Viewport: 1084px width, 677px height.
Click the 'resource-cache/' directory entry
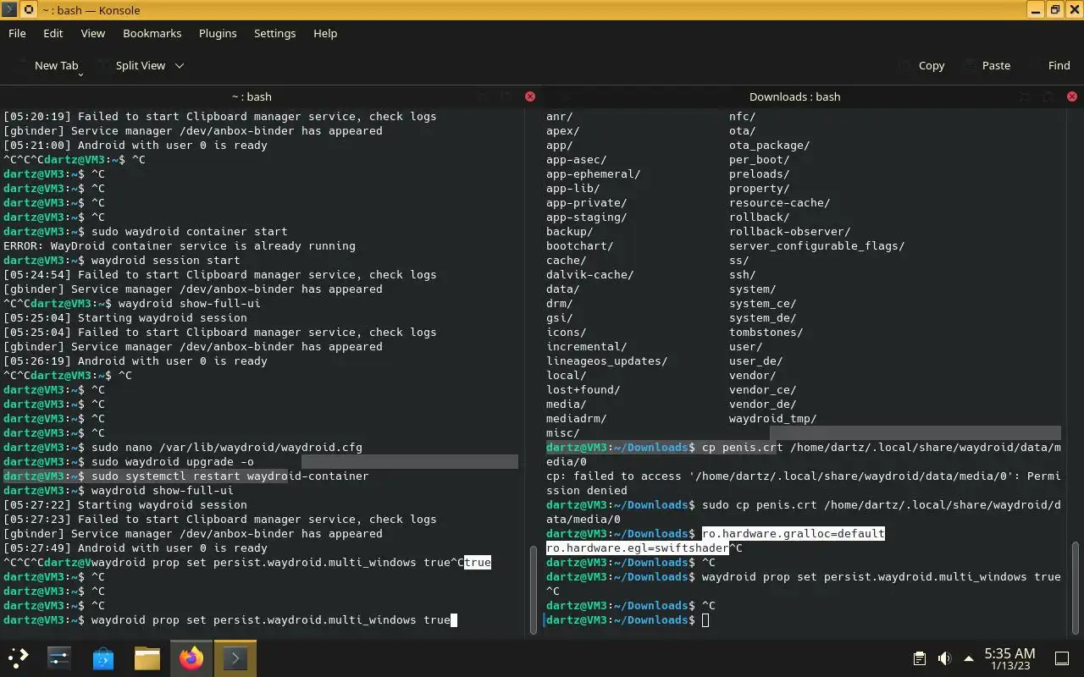coord(780,203)
